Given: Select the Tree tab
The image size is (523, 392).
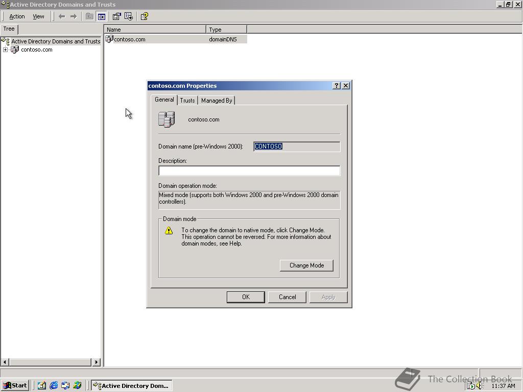Looking at the screenshot, I should coord(9,29).
